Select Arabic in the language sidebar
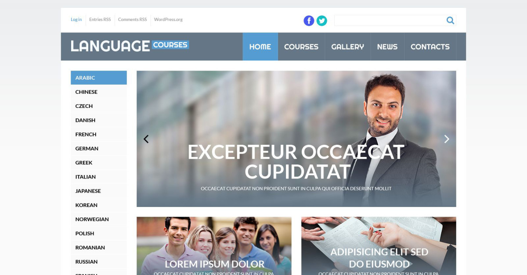527x275 pixels. coord(99,78)
